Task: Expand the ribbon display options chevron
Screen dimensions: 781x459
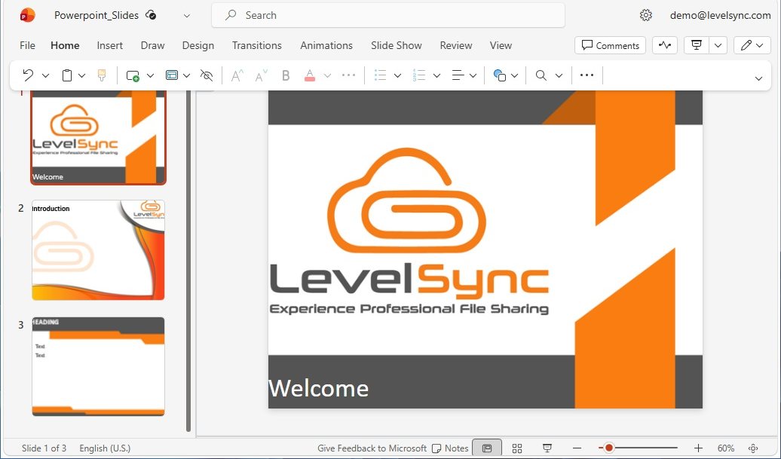Action: [758, 78]
